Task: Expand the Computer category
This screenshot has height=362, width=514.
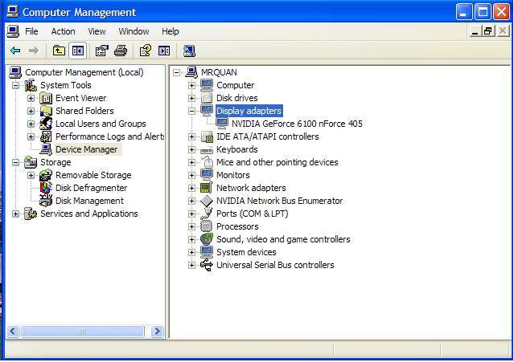Action: (191, 86)
